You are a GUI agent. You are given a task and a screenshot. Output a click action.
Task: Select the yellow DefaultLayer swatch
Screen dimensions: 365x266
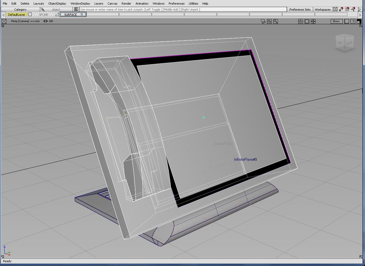click(16, 14)
